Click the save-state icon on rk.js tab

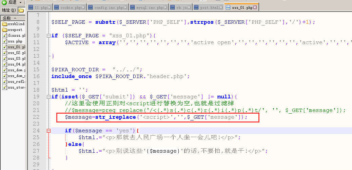coord(173,7)
